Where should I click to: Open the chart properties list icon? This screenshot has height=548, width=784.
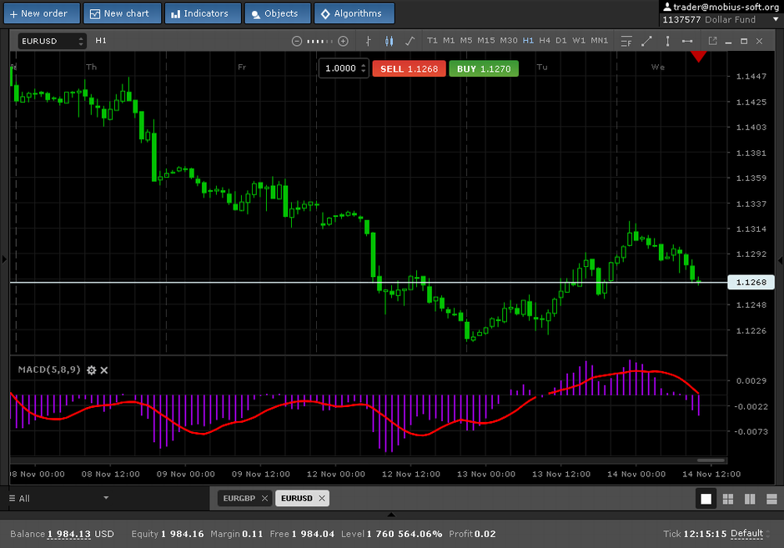coord(626,41)
